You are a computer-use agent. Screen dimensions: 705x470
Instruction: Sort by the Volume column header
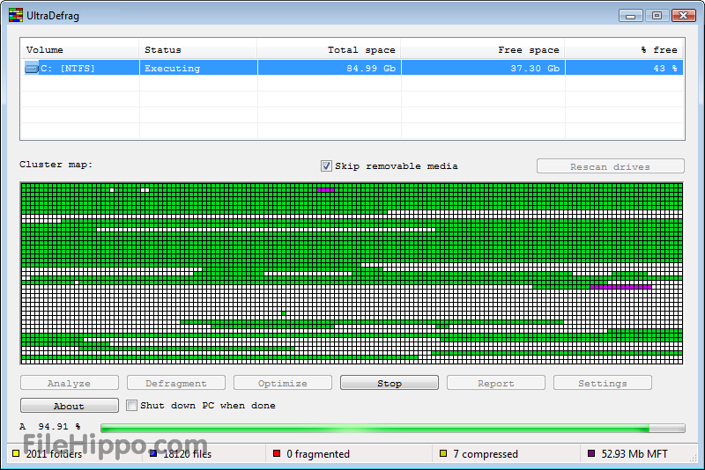pyautogui.click(x=79, y=50)
